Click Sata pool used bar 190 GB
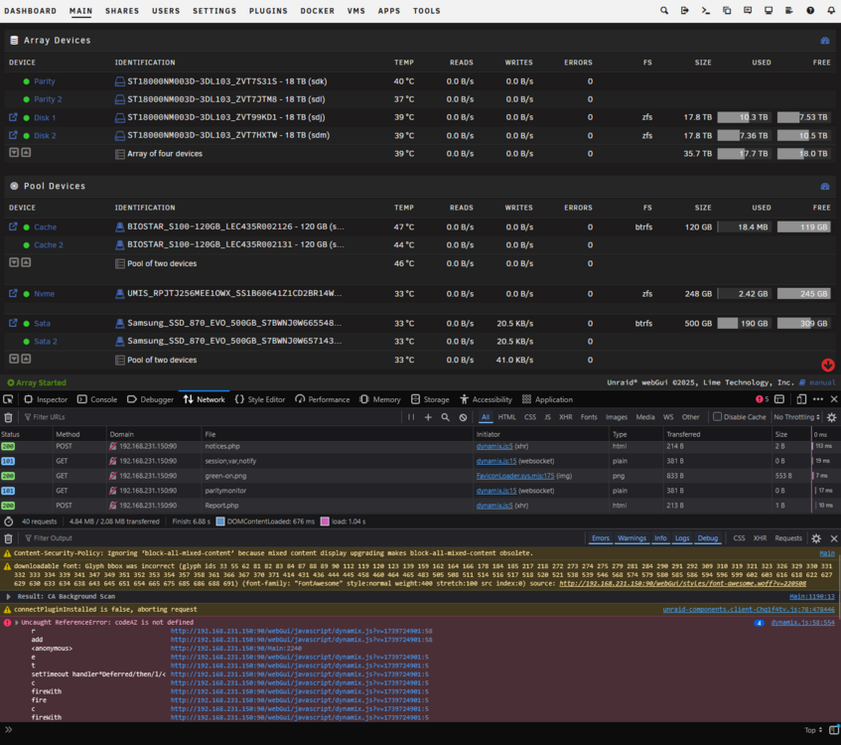The image size is (841, 745). pos(743,323)
